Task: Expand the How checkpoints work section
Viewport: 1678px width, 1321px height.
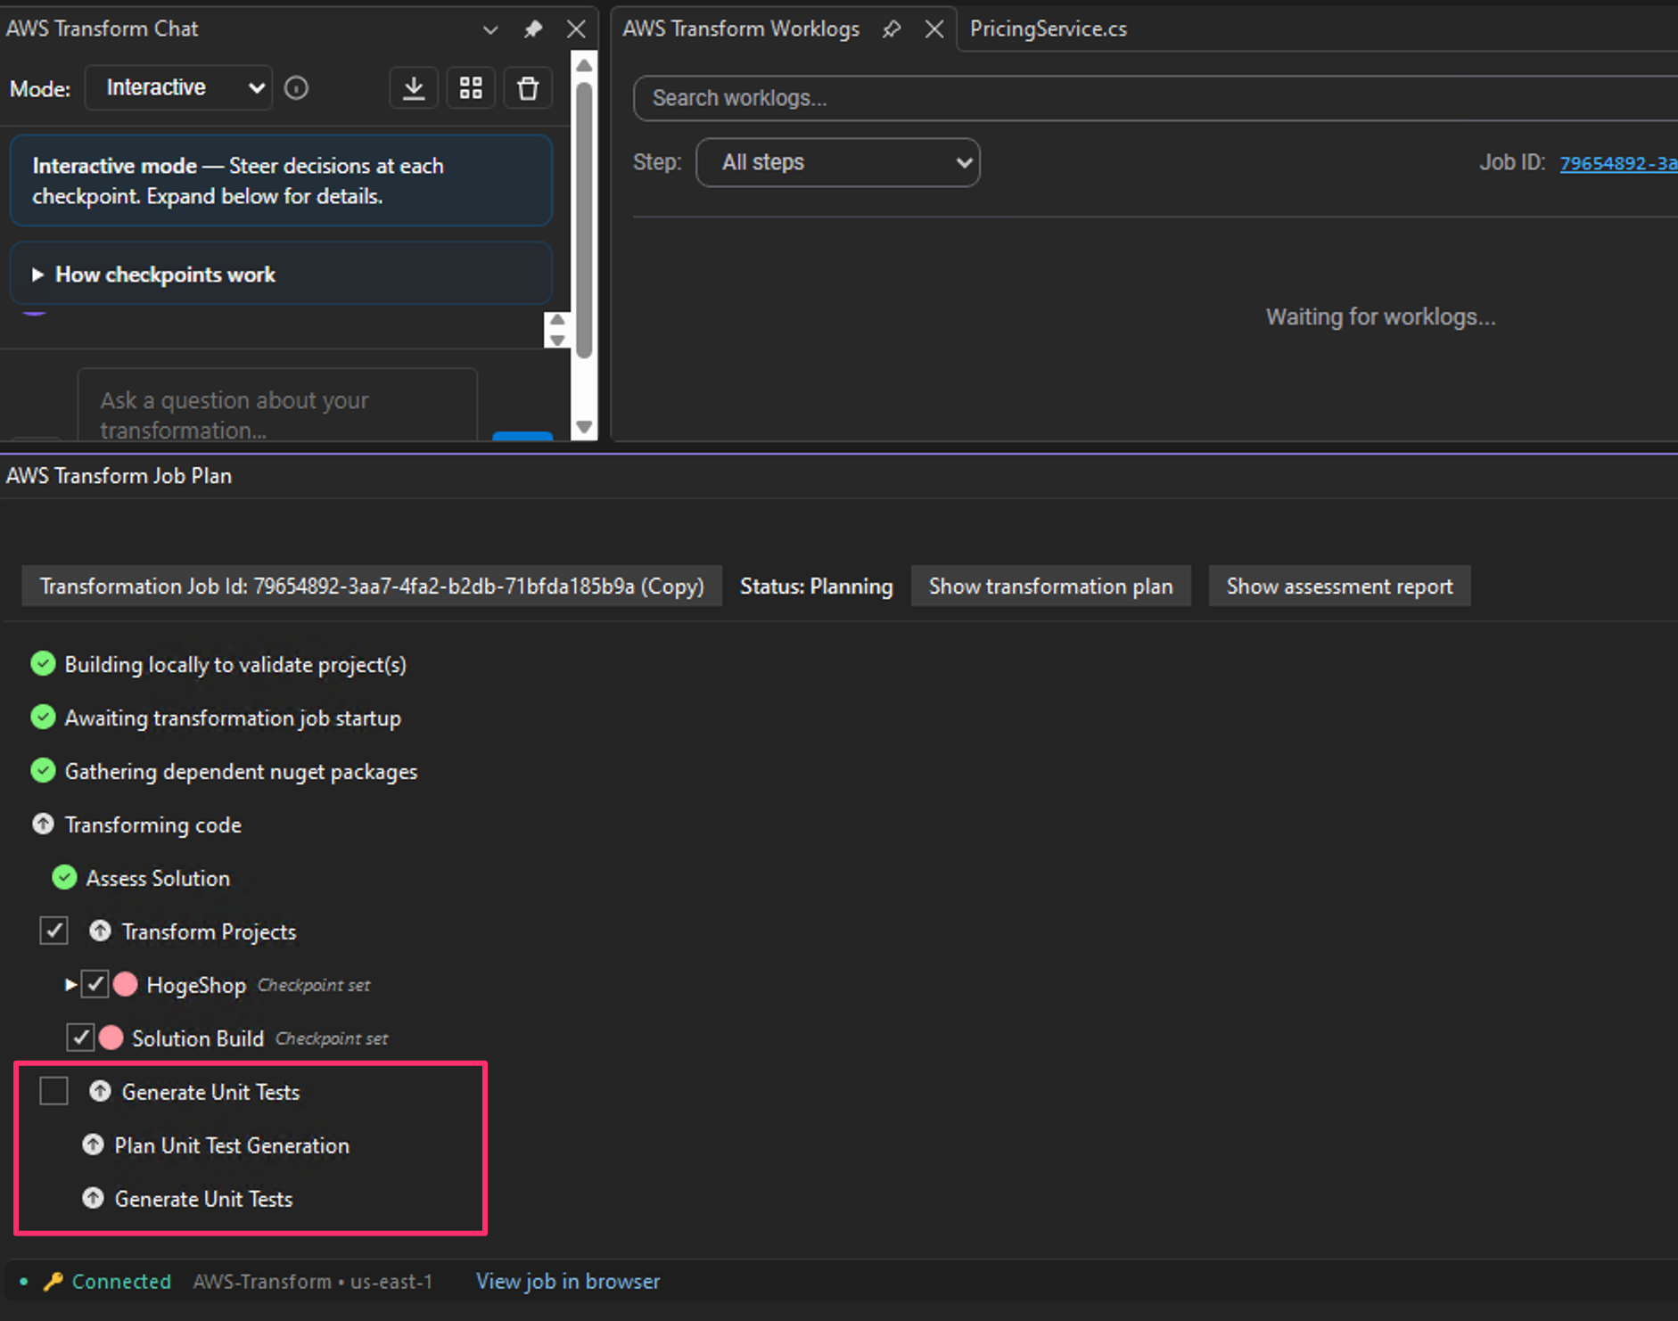Action: click(281, 275)
